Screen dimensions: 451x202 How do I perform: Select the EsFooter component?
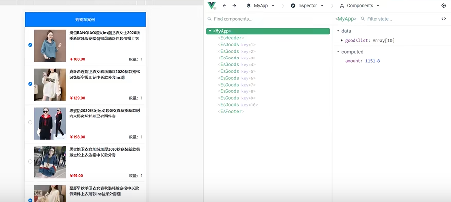pos(231,111)
